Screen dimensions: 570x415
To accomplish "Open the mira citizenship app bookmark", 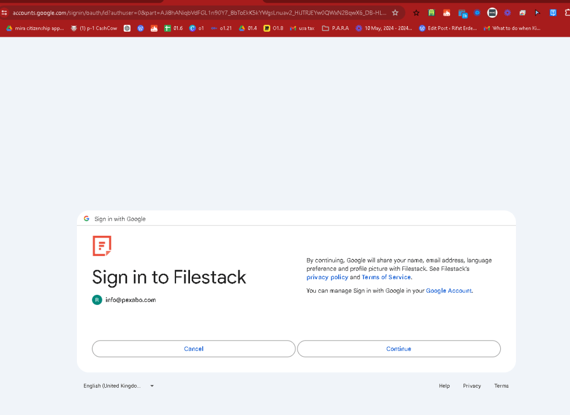I will (35, 28).
